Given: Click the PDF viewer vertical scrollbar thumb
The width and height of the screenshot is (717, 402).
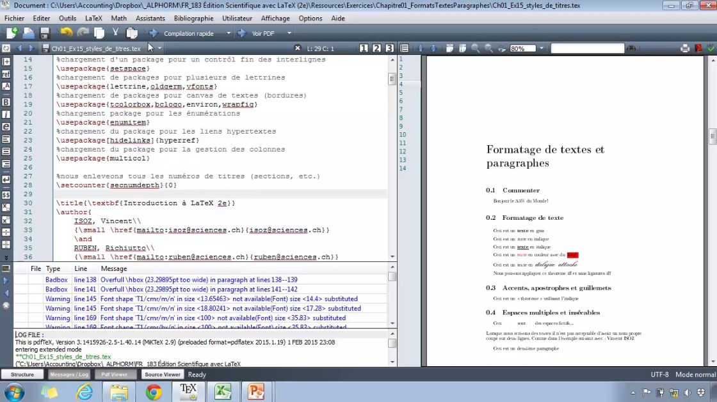Looking at the screenshot, I should click(x=713, y=136).
